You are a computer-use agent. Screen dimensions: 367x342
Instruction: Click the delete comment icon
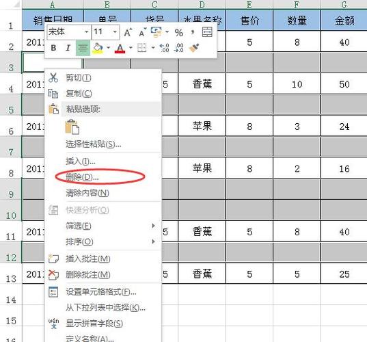click(53, 274)
